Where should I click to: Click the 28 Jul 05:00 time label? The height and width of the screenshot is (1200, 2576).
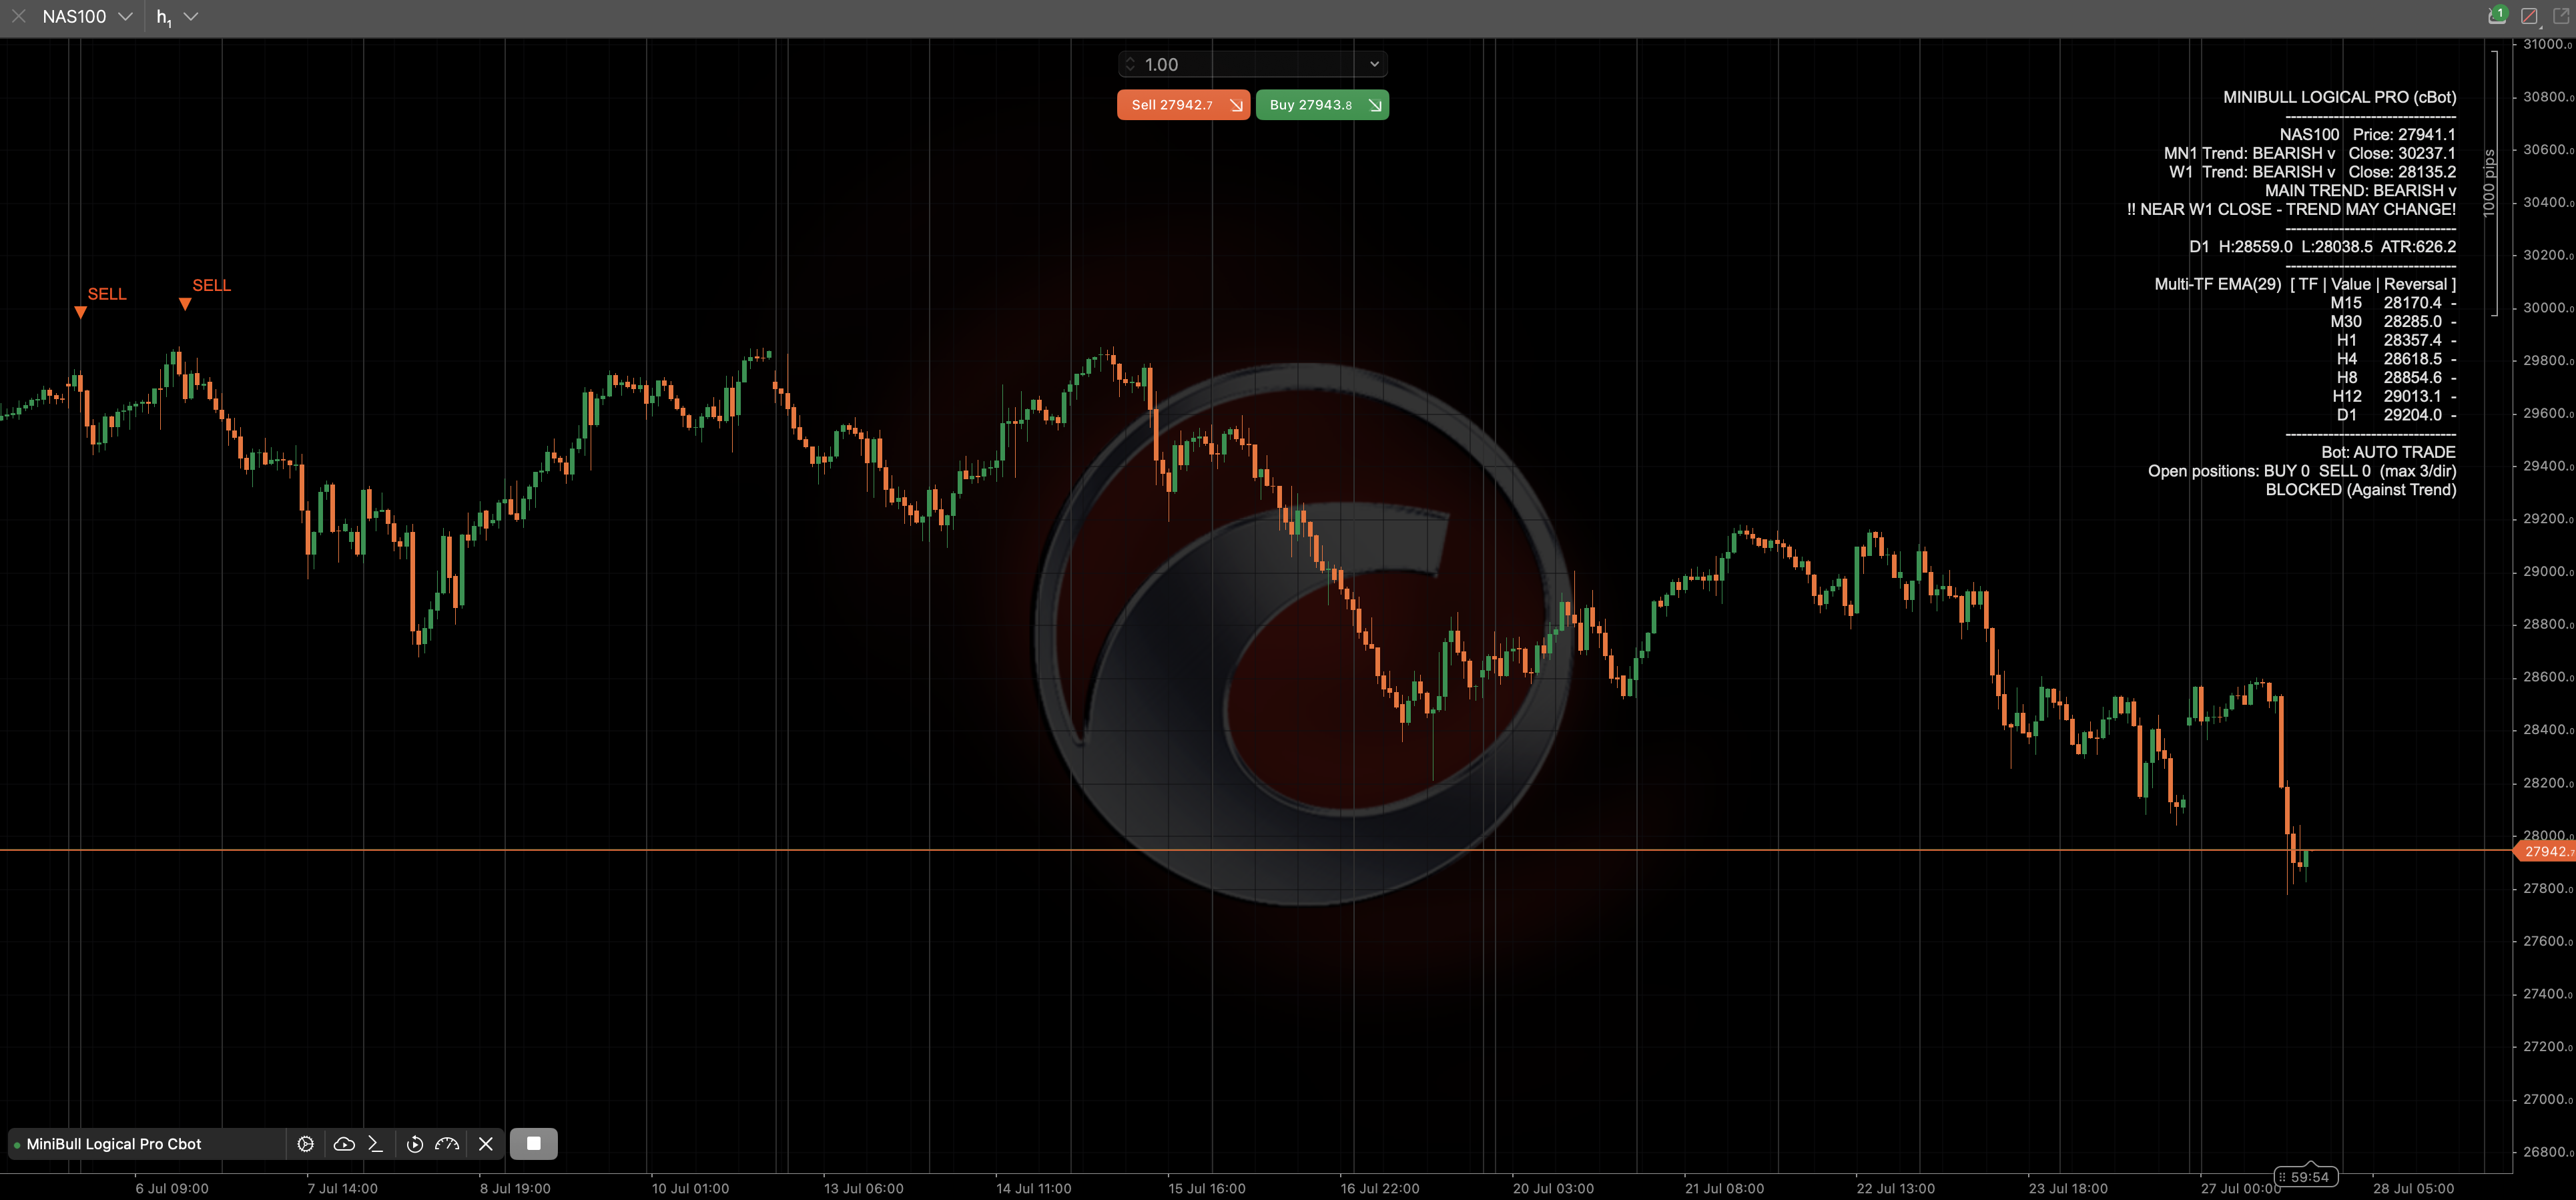[2413, 1188]
